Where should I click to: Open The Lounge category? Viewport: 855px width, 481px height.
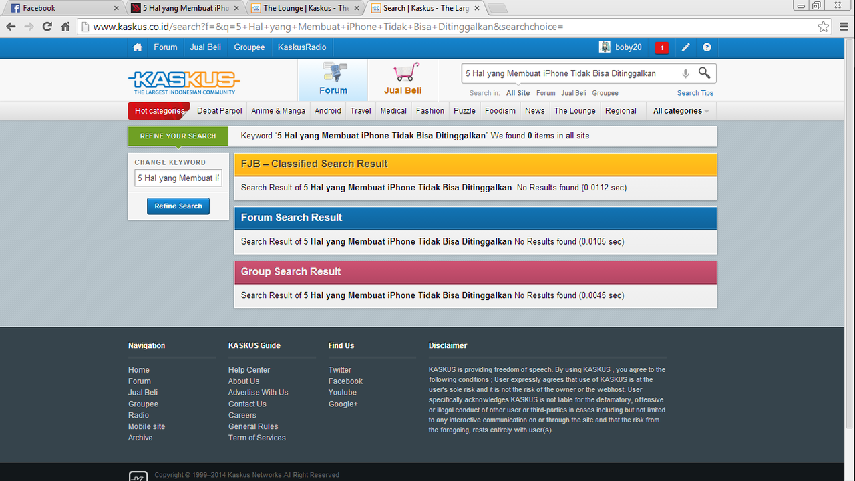[575, 111]
